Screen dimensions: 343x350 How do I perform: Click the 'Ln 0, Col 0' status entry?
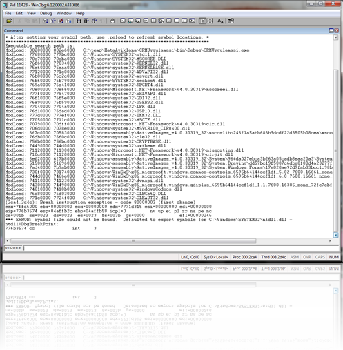[x=190, y=257]
